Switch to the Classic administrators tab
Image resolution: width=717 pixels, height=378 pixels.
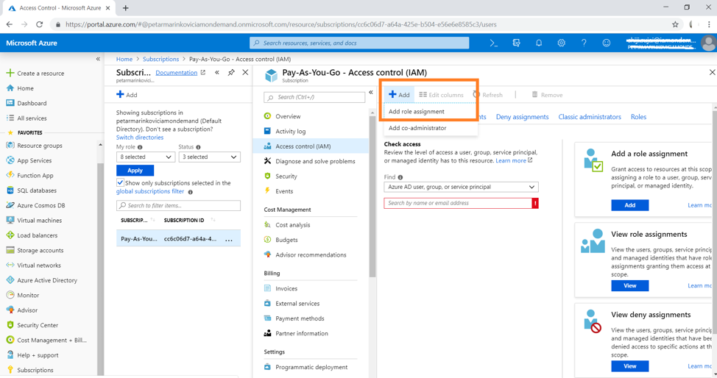coord(589,117)
